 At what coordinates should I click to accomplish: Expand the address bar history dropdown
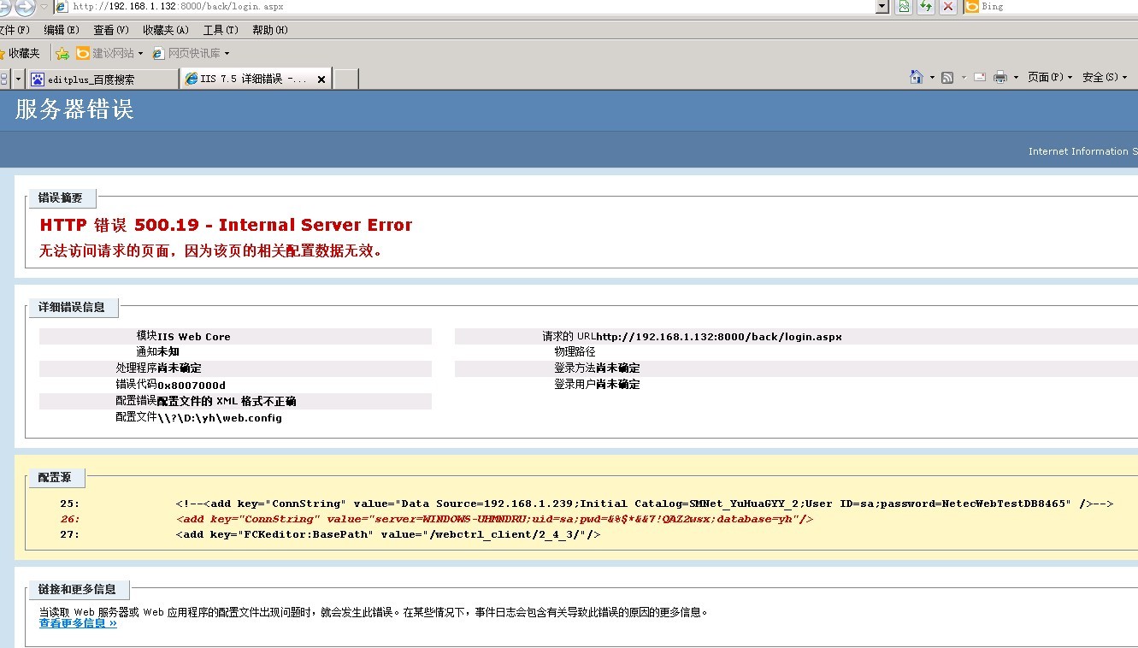coord(882,7)
